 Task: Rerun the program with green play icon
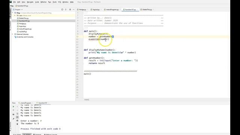[13, 106]
